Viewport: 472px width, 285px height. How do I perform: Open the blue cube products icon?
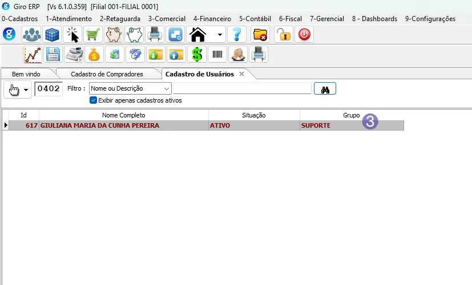53,35
